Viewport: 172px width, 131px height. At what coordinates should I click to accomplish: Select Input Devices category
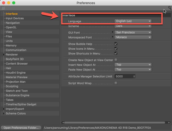[15, 18]
